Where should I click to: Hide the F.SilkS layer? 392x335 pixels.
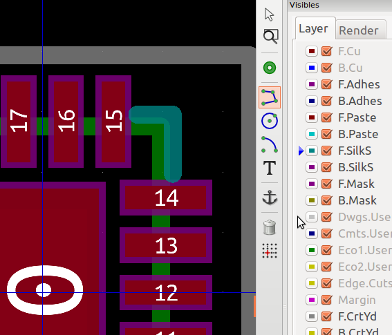pos(326,151)
